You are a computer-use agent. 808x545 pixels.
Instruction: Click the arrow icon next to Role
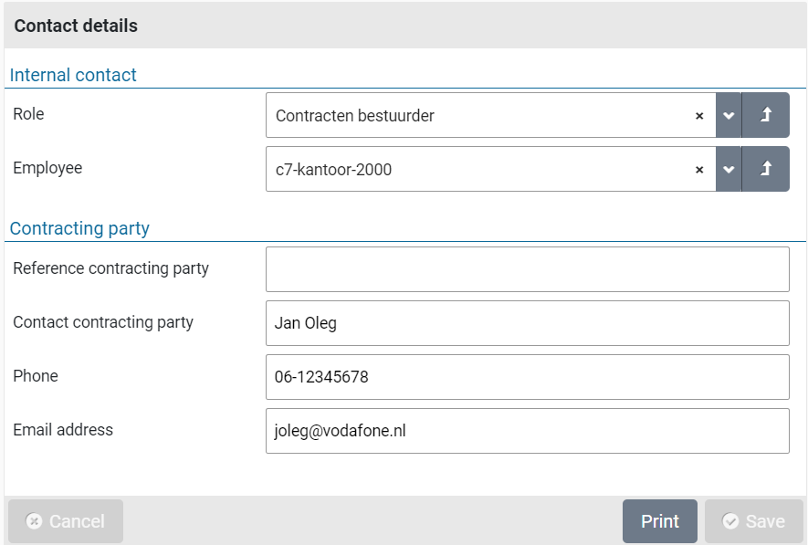766,116
